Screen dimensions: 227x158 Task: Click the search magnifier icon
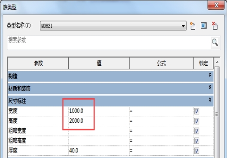point(215,42)
